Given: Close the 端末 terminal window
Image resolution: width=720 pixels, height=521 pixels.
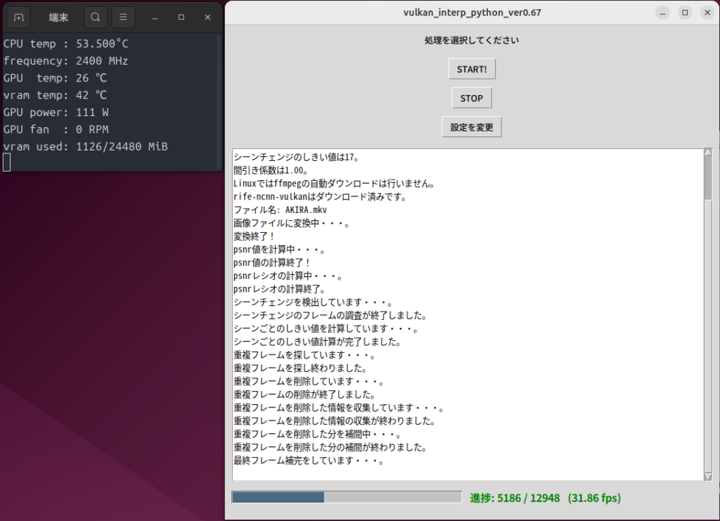Looking at the screenshot, I should 207,17.
